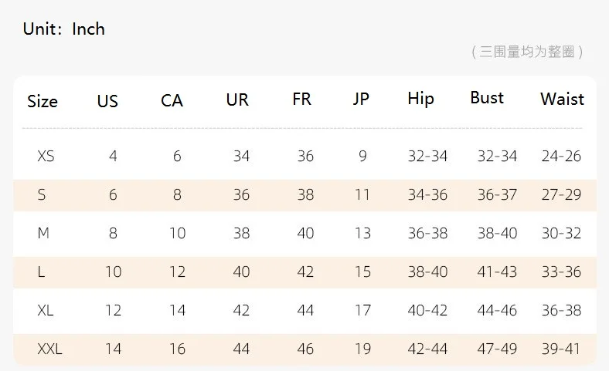Click the CA column header

(172, 101)
